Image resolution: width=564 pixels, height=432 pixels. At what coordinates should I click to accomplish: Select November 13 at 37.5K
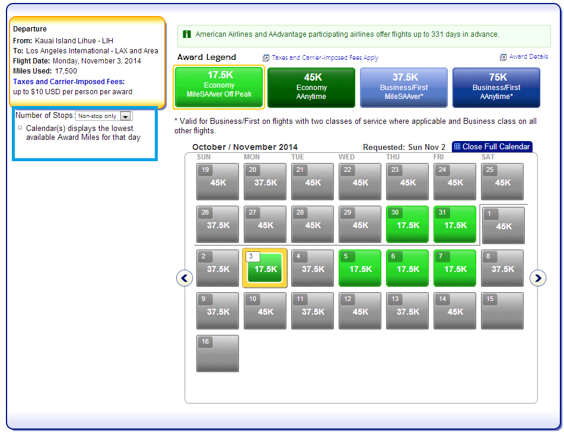point(407,311)
